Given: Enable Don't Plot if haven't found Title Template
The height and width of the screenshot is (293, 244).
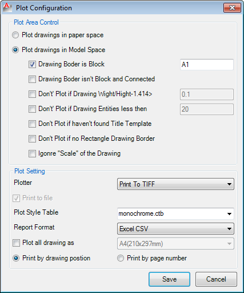Looking at the screenshot, I should point(32,124).
